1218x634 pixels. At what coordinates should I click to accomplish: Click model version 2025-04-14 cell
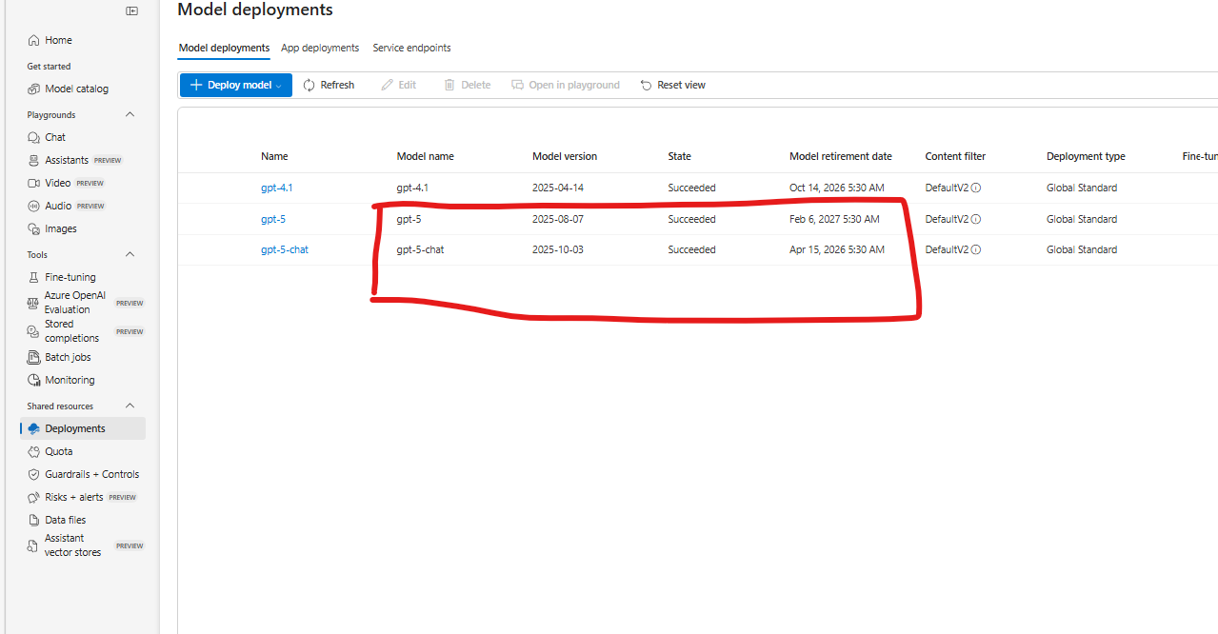point(558,188)
